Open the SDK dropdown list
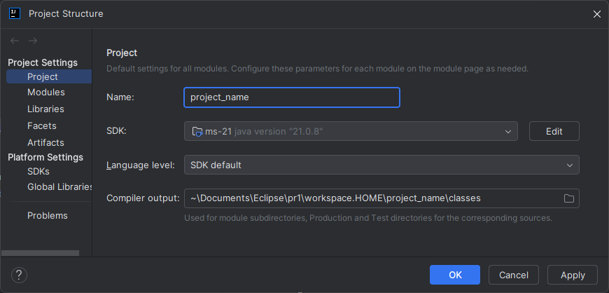Viewport: 609px width, 293px height. [507, 131]
